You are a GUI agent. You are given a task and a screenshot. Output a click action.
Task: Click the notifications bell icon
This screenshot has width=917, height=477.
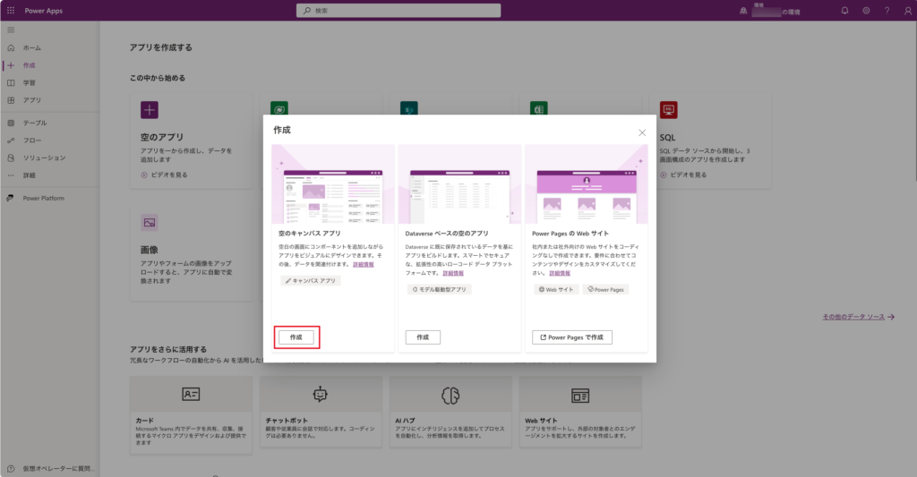click(844, 11)
